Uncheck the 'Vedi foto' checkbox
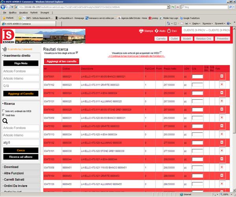The image size is (236, 197). click(4, 115)
